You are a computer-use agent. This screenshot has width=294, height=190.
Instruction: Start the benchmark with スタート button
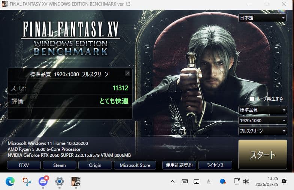click(263, 155)
